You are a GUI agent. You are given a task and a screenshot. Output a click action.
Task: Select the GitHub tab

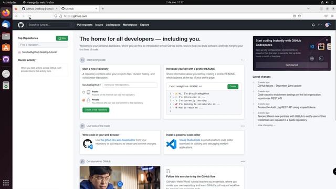pyautogui.click(x=79, y=8)
